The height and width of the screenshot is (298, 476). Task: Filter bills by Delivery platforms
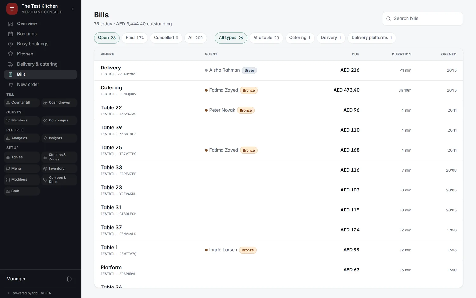[372, 38]
